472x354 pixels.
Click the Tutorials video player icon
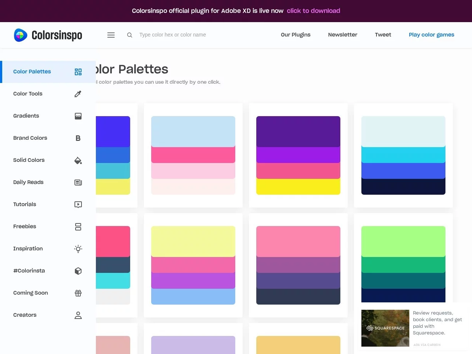78,204
